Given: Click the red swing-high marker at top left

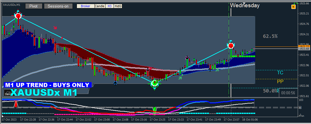Looking at the screenshot, I should pyautogui.click(x=18, y=16).
